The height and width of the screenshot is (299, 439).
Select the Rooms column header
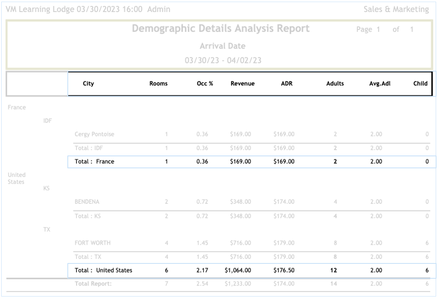[x=158, y=84]
